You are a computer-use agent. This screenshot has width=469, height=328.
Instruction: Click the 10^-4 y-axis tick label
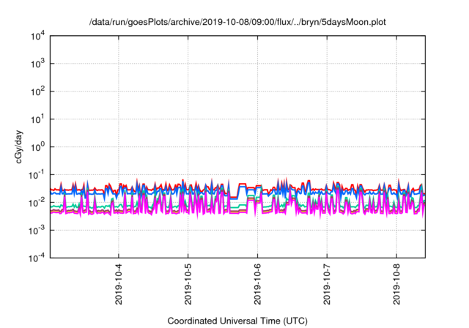pos(37,258)
